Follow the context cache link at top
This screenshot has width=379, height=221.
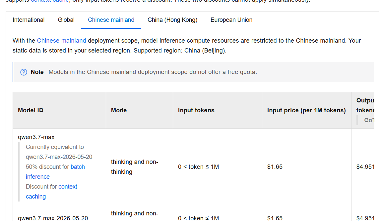coord(50,1)
